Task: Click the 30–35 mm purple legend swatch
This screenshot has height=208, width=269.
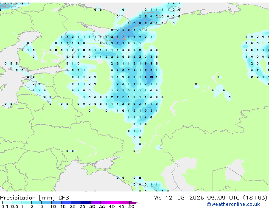Action: point(95,202)
